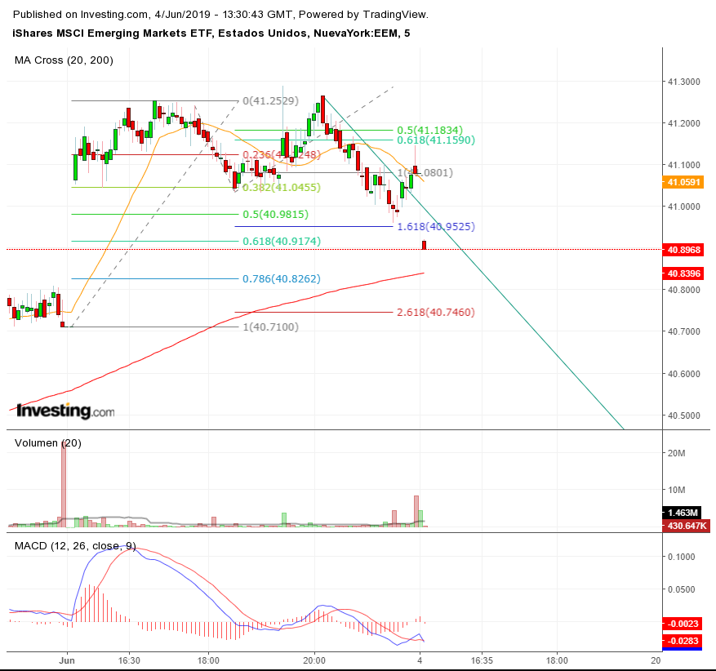Select the 0.618(41.1590) Fibonacci label
This screenshot has width=716, height=671.
pos(436,140)
